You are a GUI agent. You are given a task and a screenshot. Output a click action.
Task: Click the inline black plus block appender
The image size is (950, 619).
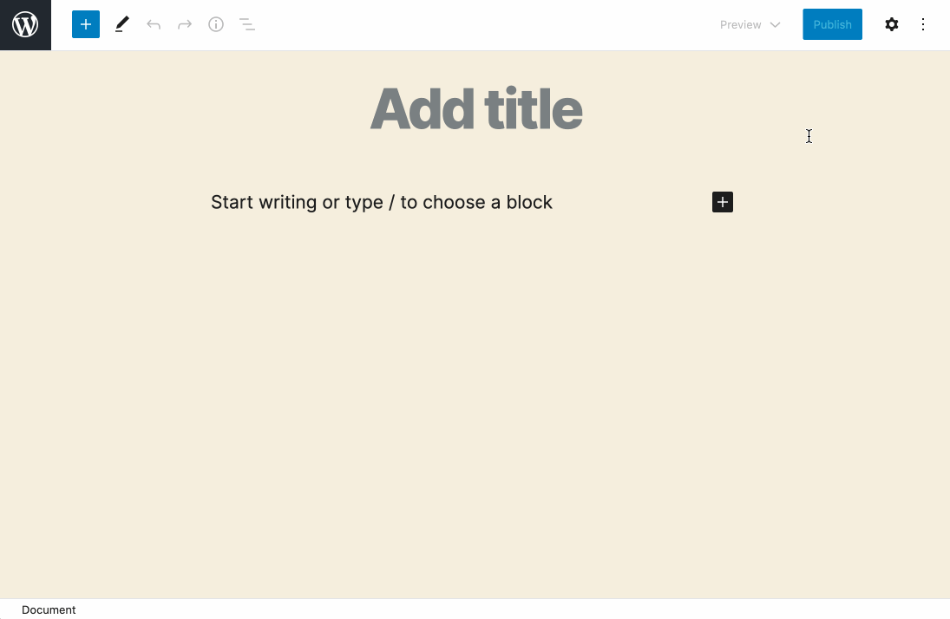723,202
